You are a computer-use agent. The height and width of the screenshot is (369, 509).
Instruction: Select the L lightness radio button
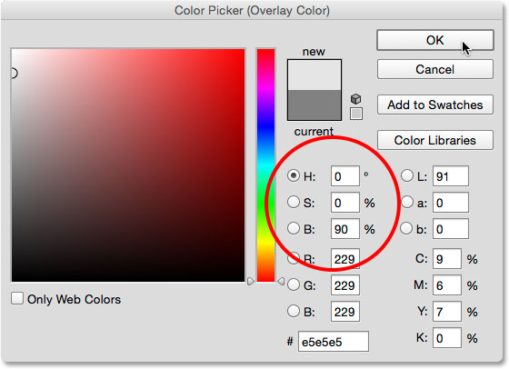[407, 175]
